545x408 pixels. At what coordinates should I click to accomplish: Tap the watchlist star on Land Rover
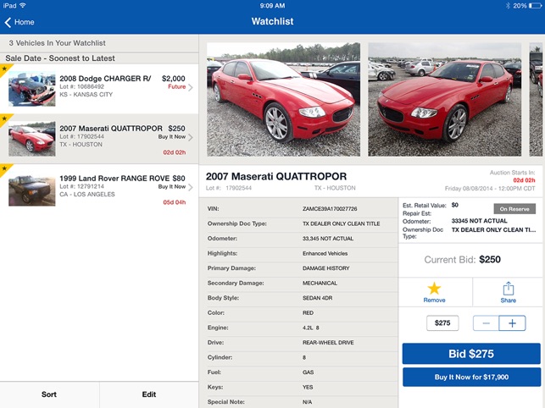(x=3, y=168)
